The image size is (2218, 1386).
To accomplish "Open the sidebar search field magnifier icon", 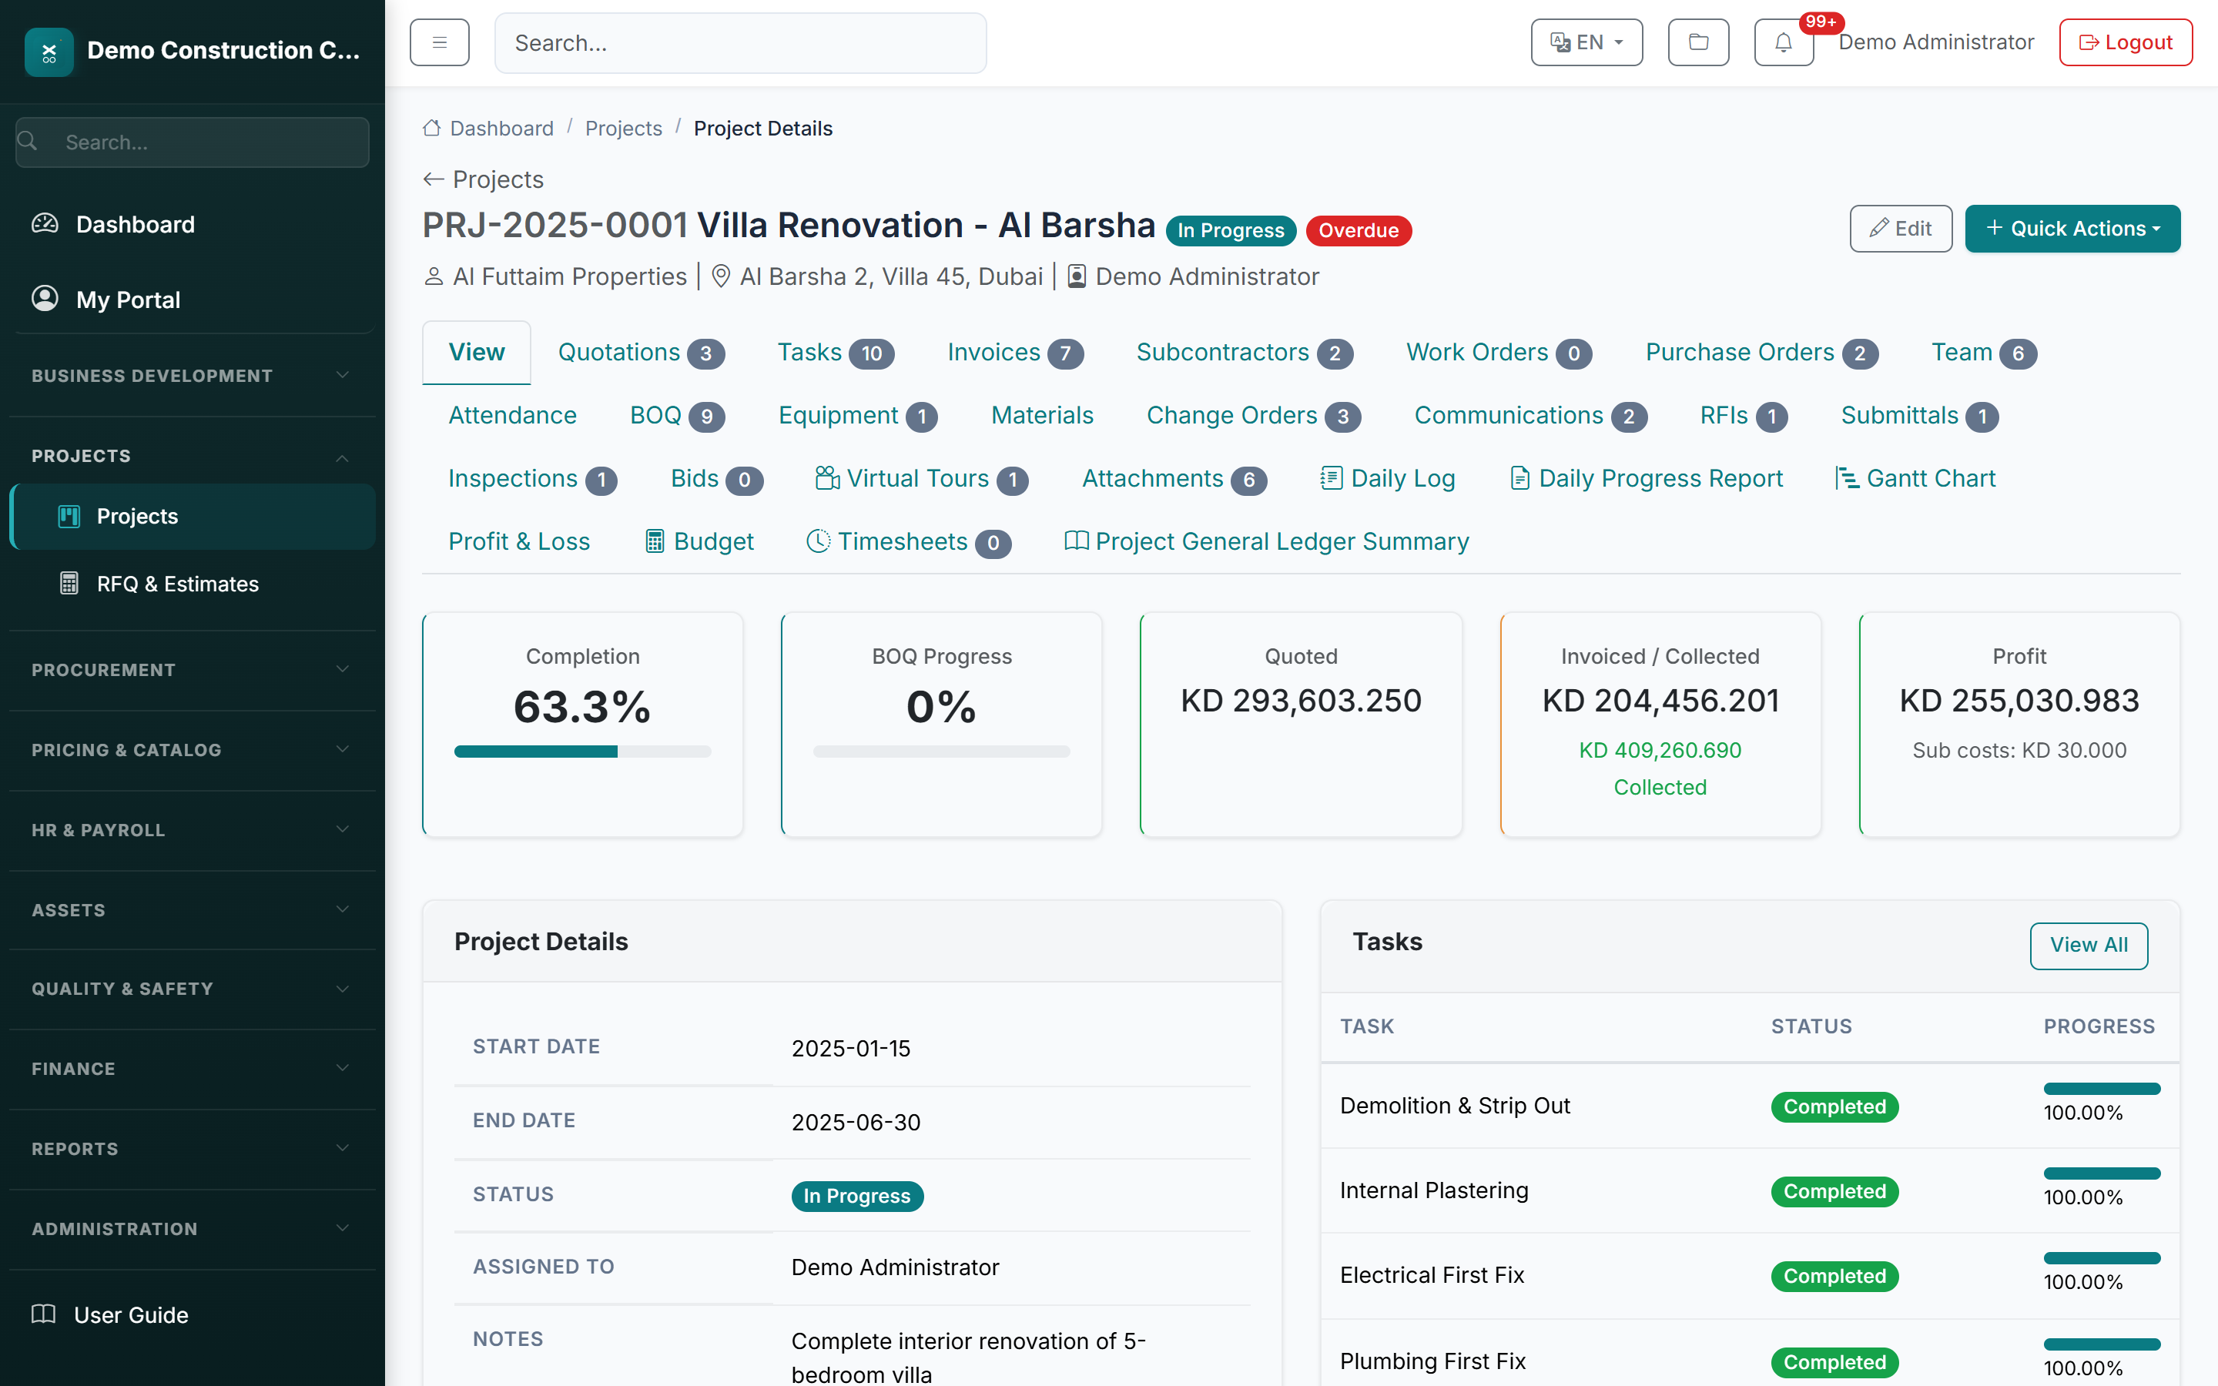I will 27,141.
